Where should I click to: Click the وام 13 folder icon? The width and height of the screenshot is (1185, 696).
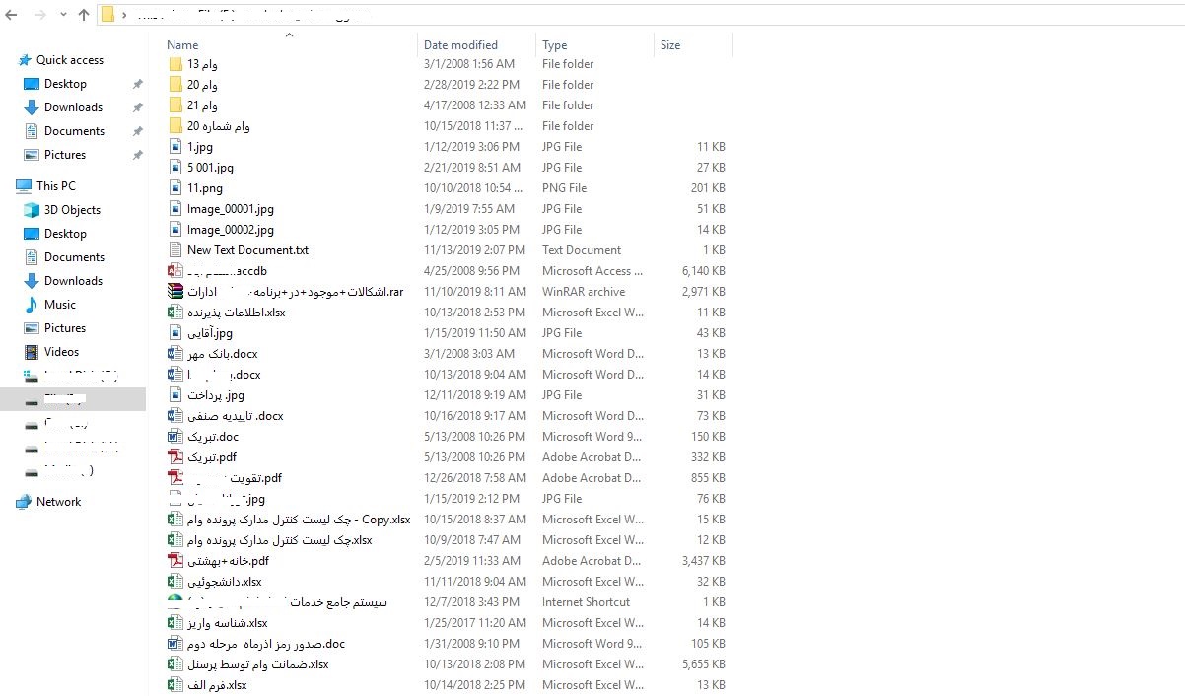point(175,64)
